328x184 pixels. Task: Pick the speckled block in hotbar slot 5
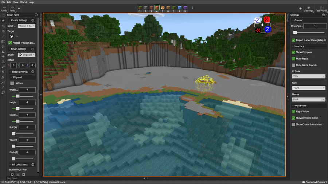[x=163, y=8]
